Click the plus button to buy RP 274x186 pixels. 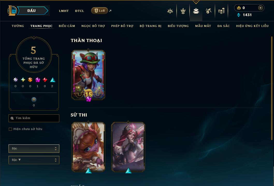(x=260, y=8)
